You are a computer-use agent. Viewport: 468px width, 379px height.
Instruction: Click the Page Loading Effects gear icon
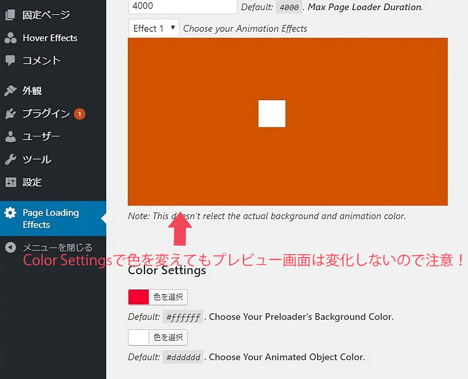11,213
